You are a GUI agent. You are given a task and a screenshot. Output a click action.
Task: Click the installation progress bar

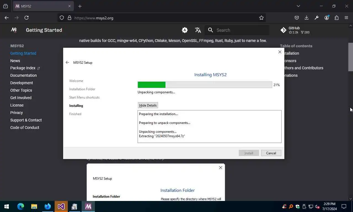click(205, 85)
